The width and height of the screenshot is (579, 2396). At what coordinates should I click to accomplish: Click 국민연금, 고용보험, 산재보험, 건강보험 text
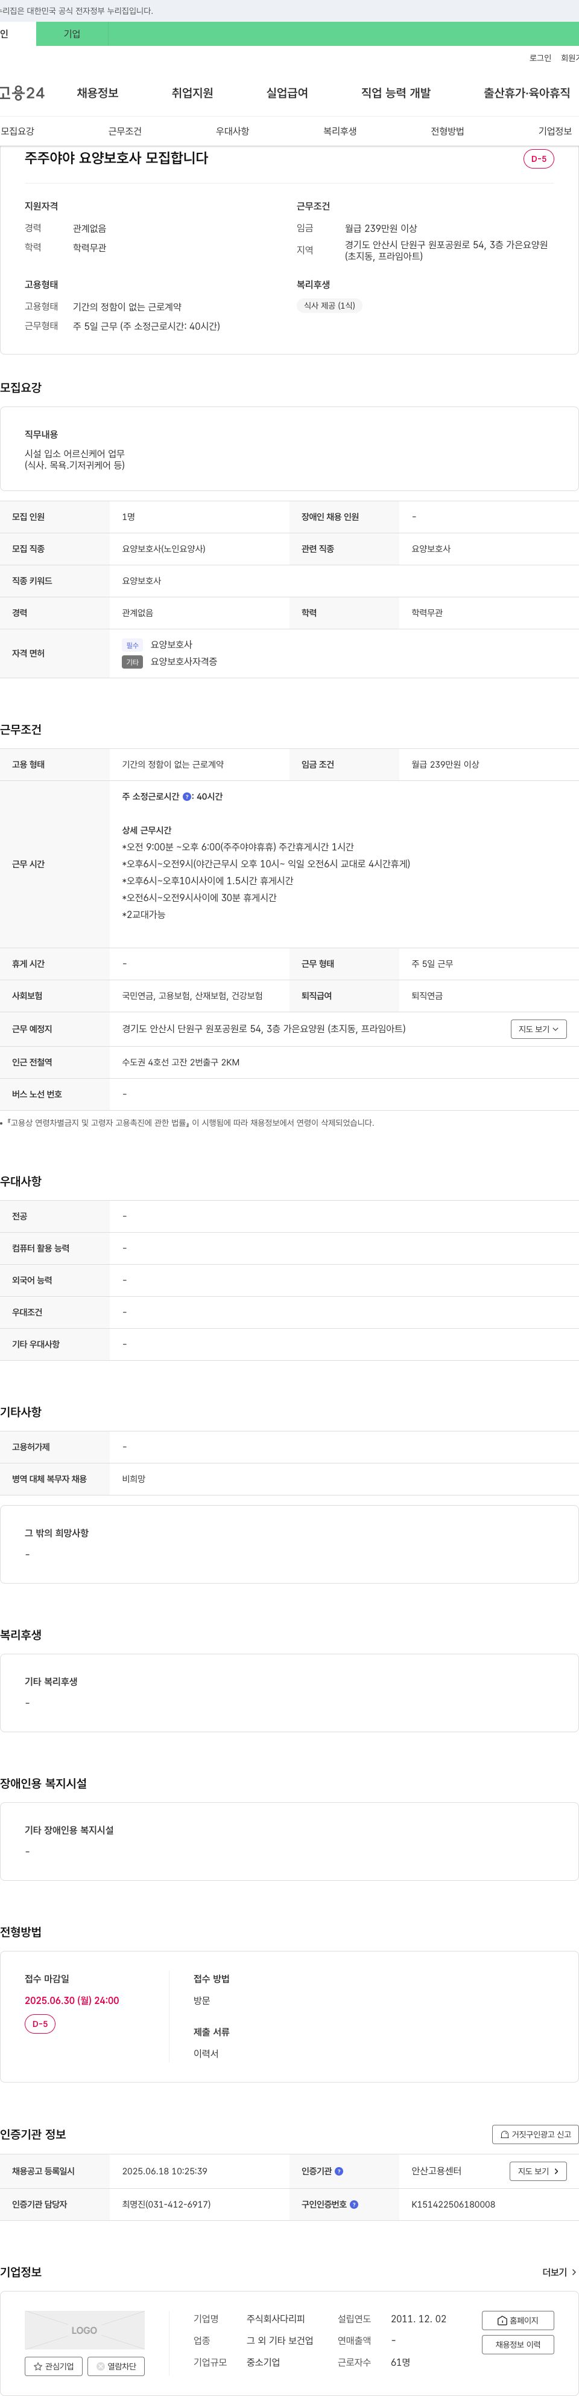[192, 995]
